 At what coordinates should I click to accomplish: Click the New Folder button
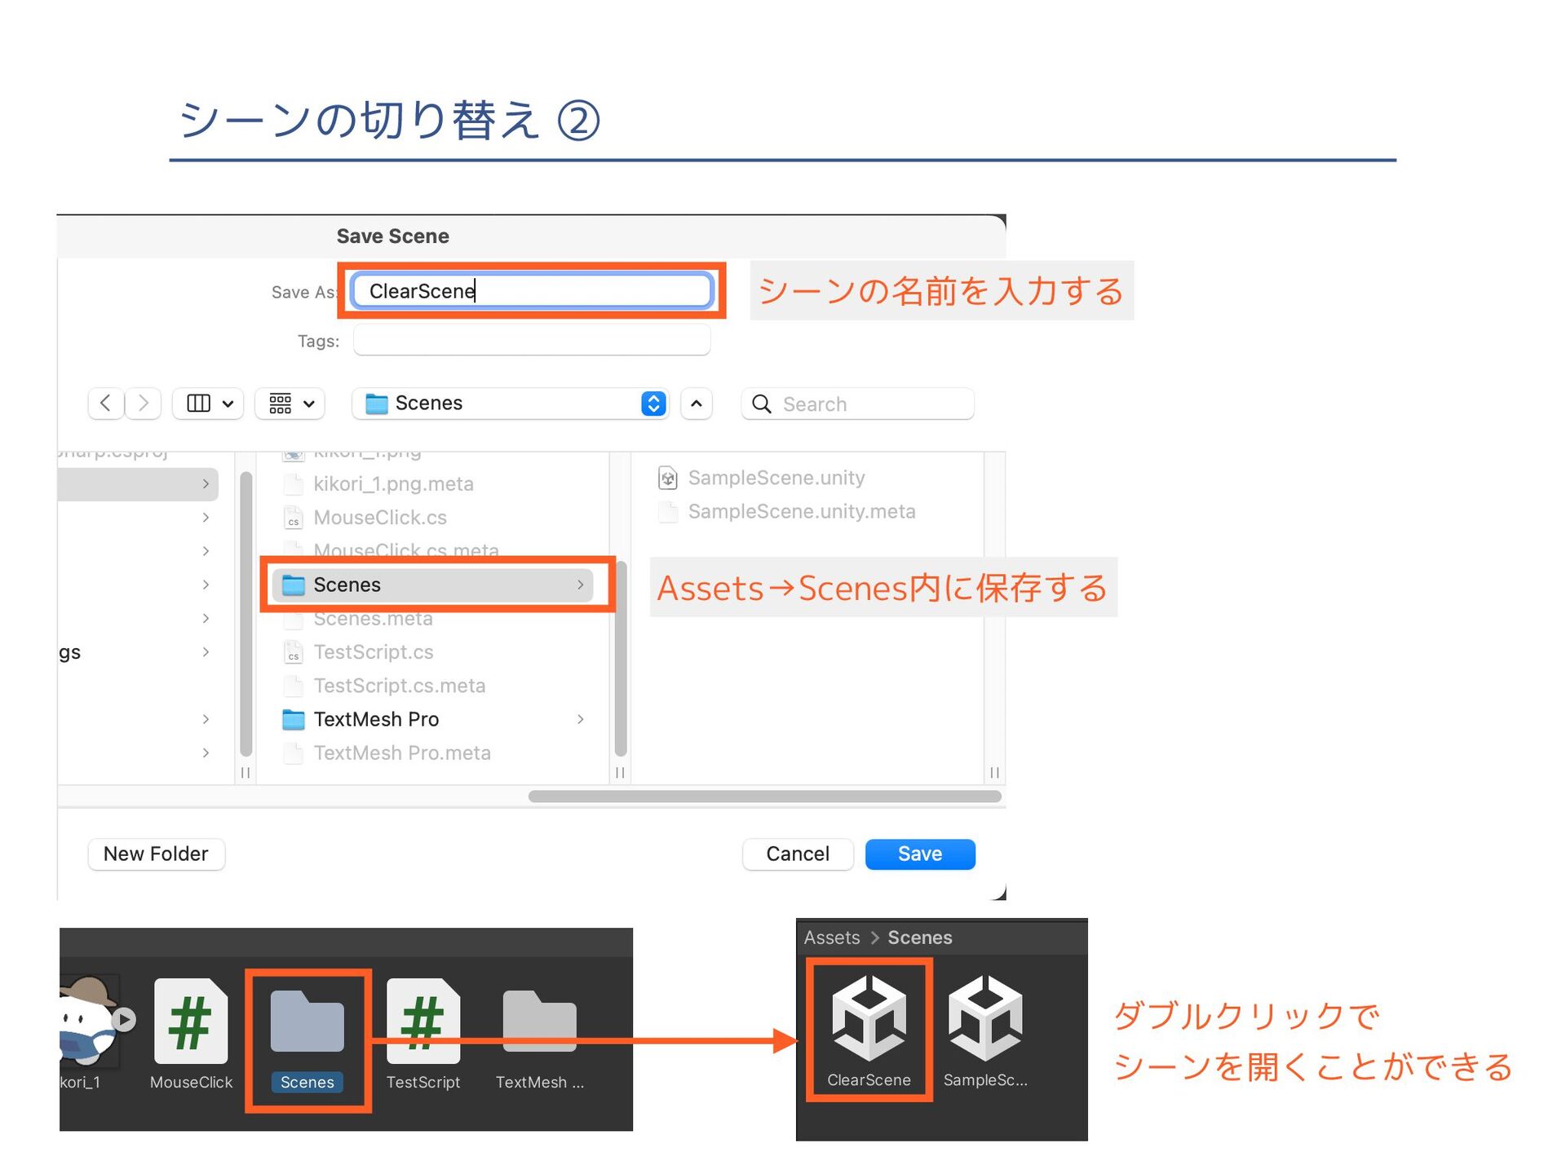[156, 854]
